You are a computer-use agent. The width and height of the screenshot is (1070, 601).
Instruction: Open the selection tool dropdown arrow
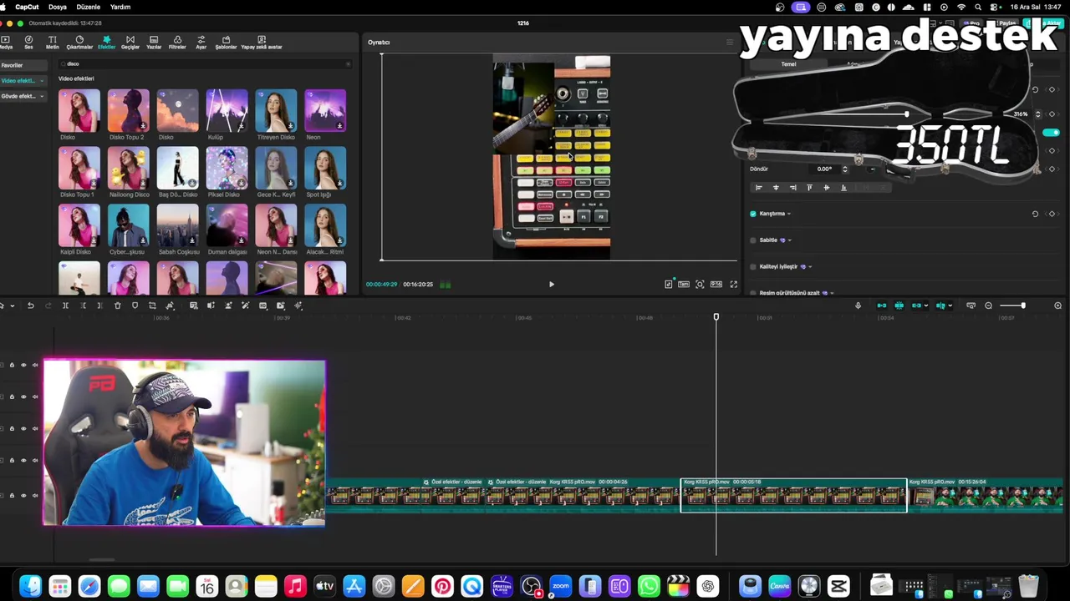[13, 306]
